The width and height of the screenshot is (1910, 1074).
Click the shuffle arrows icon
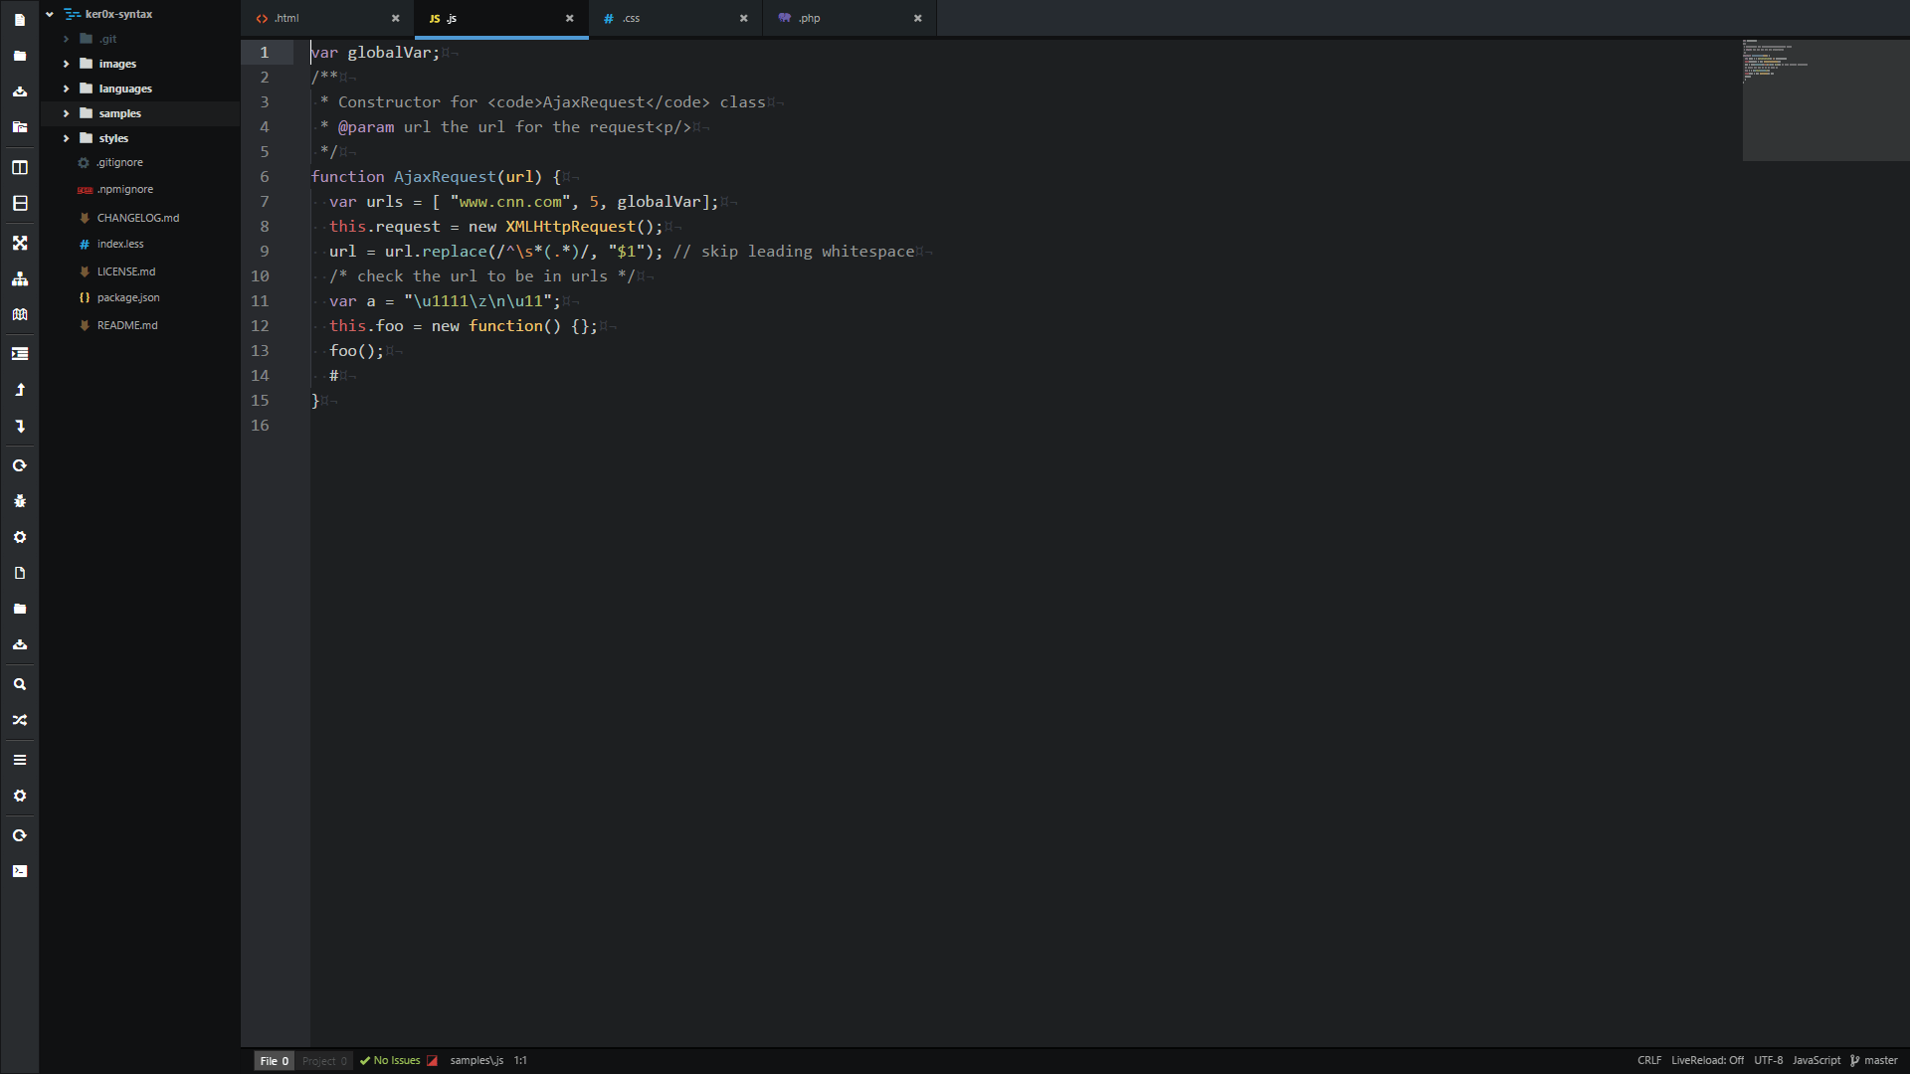coord(19,720)
